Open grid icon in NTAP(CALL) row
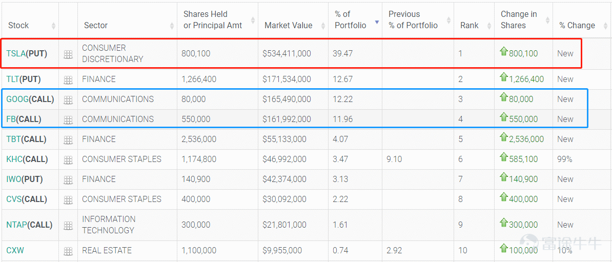The width and height of the screenshot is (612, 262). [68, 225]
